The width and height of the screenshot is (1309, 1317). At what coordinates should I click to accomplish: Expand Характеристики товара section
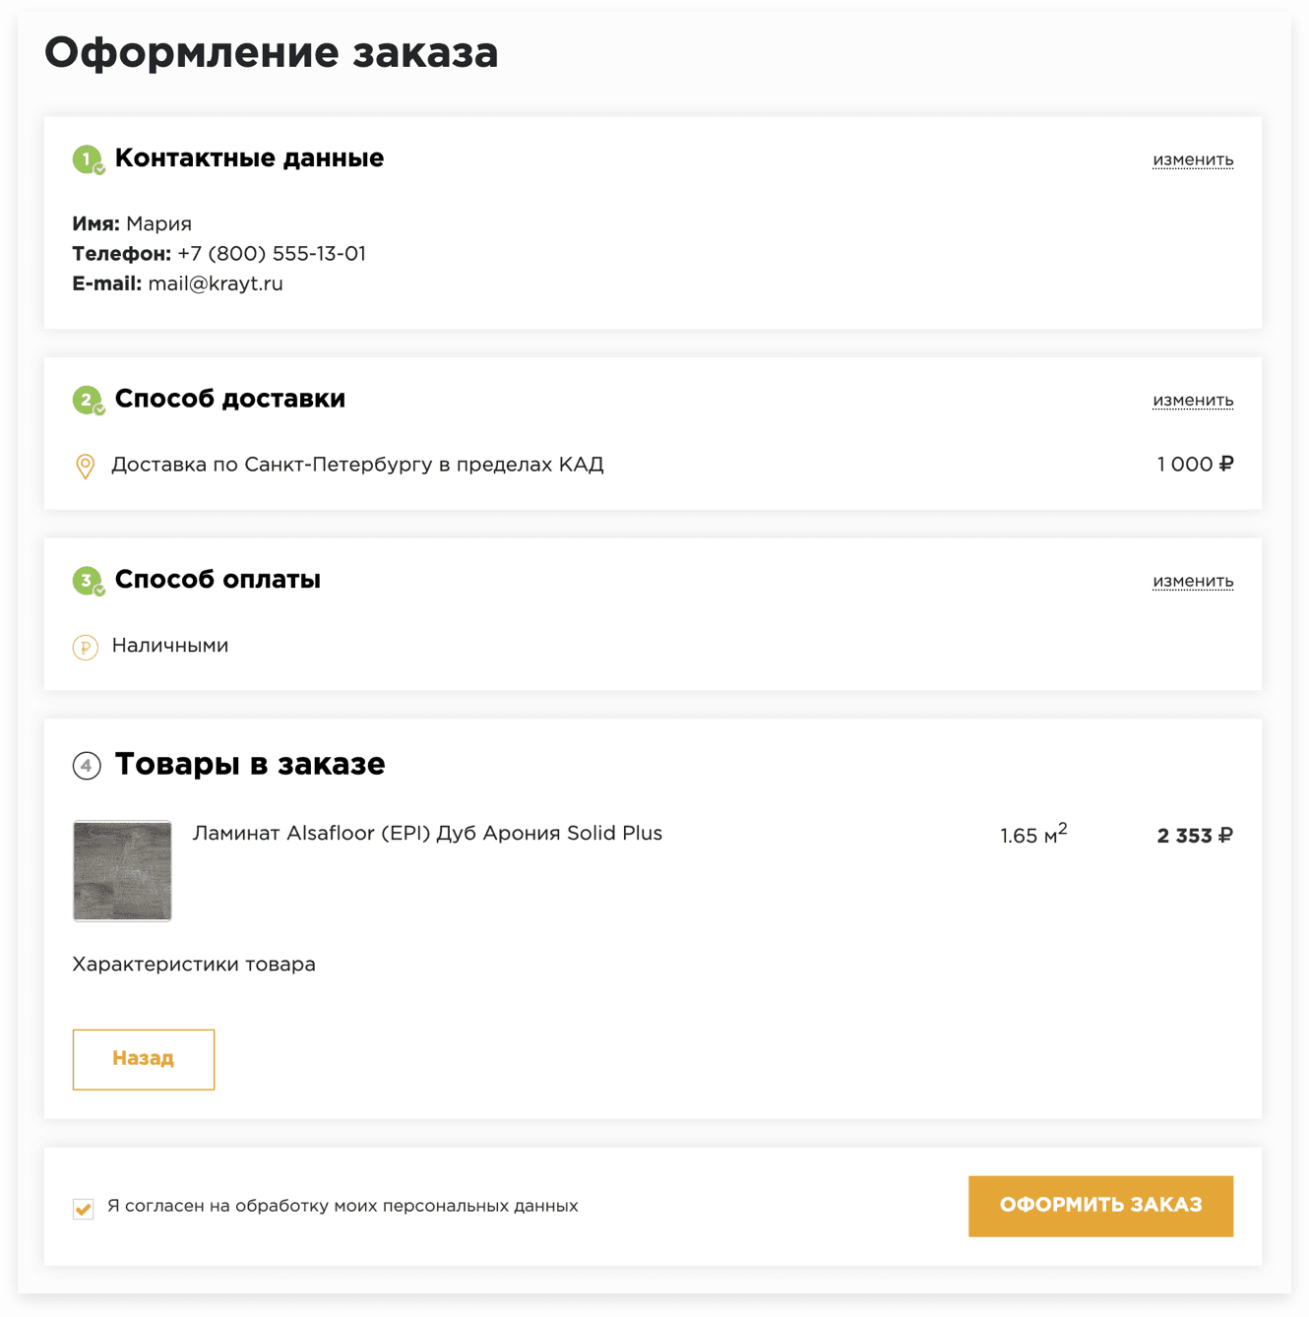coord(194,965)
